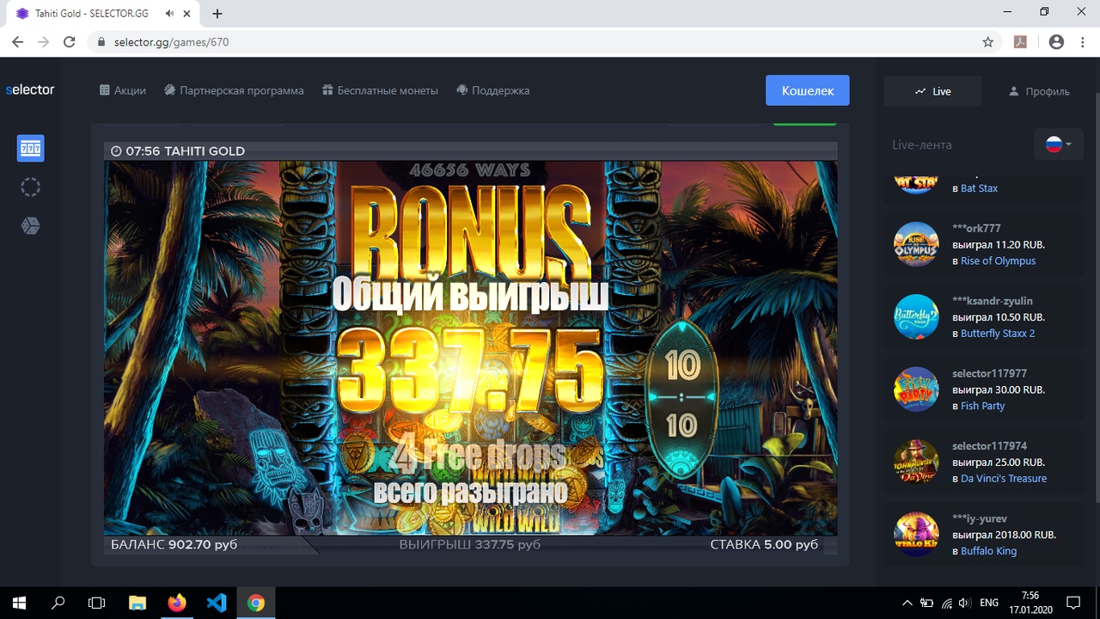Reload the page
Viewport: 1100px width, 619px height.
pos(70,41)
